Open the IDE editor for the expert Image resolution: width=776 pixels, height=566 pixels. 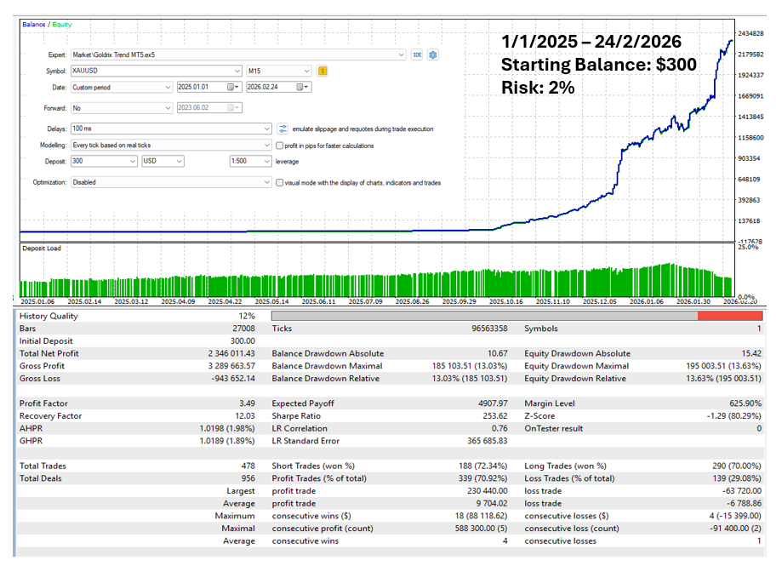tap(417, 54)
